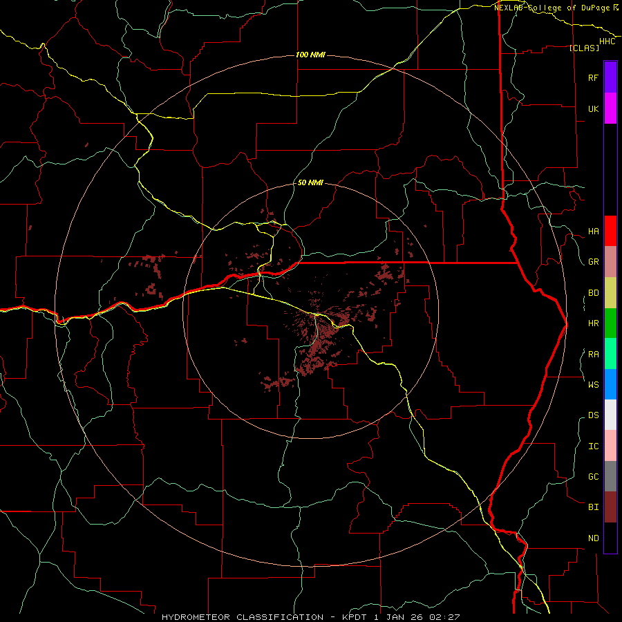Click the RF purple legend swatch
This screenshot has height=622, width=622.
610,77
